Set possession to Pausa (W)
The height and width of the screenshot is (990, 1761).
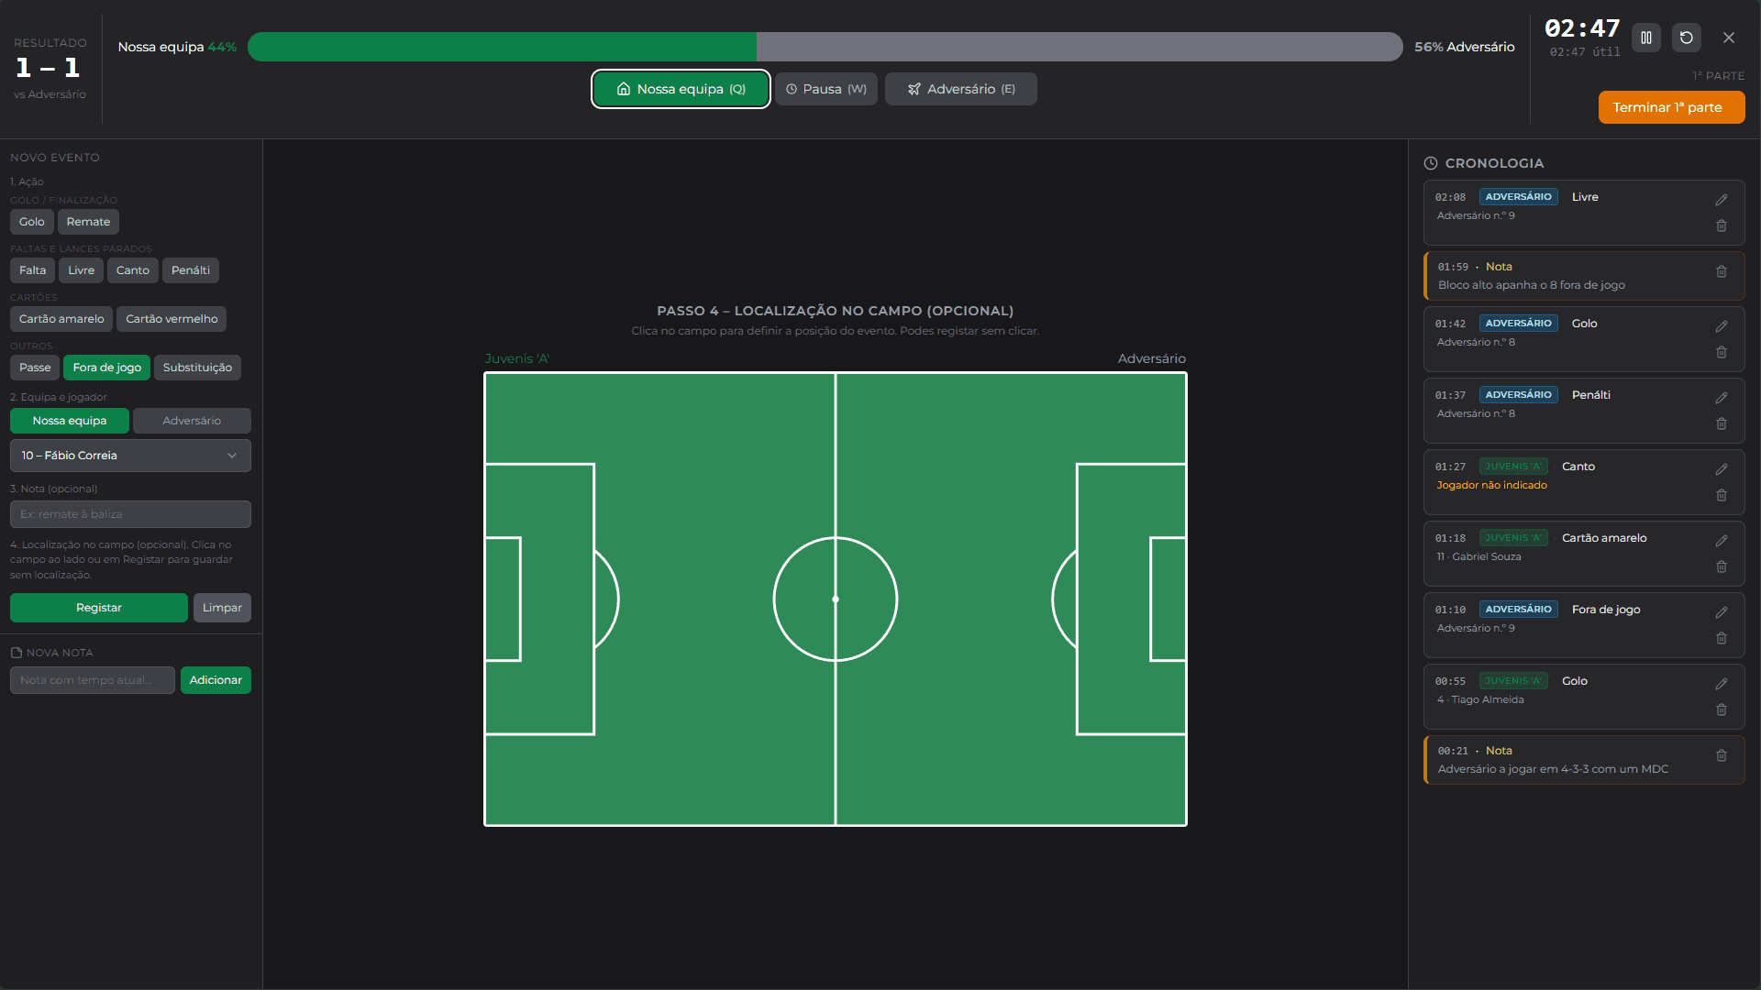click(x=826, y=89)
